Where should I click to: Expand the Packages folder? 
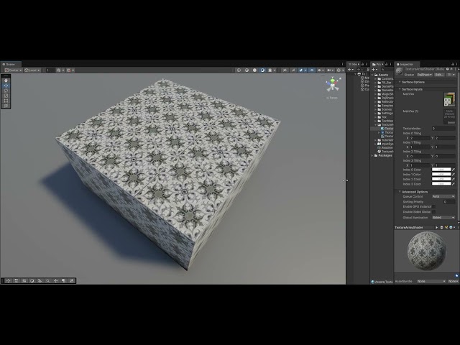point(372,155)
